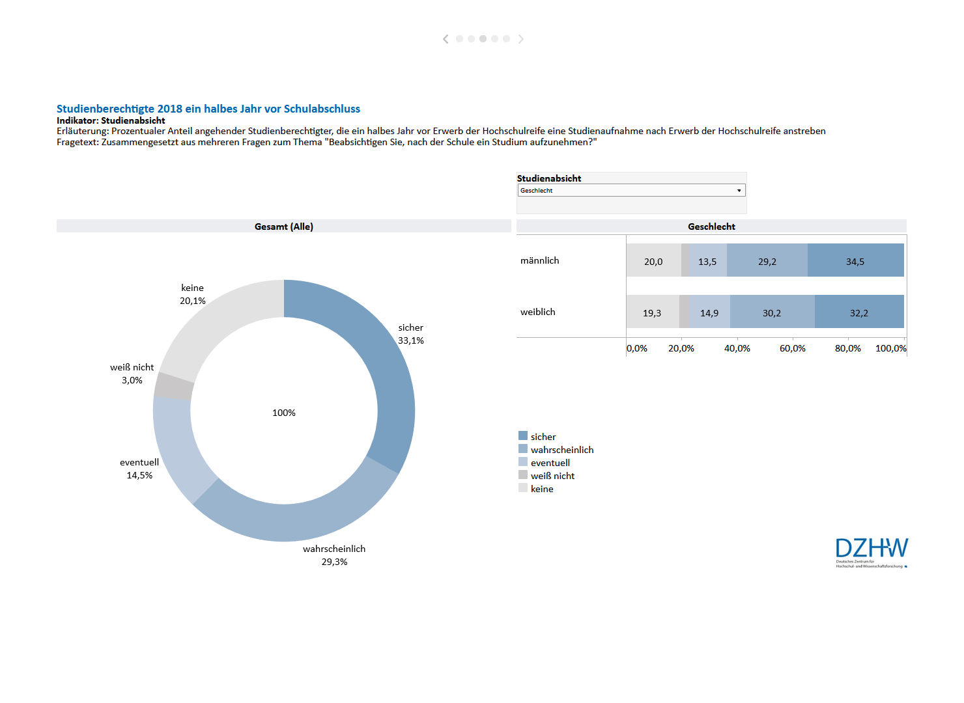This screenshot has width=964, height=703.
Task: Jump to fifth pagination dot
Action: tap(506, 39)
